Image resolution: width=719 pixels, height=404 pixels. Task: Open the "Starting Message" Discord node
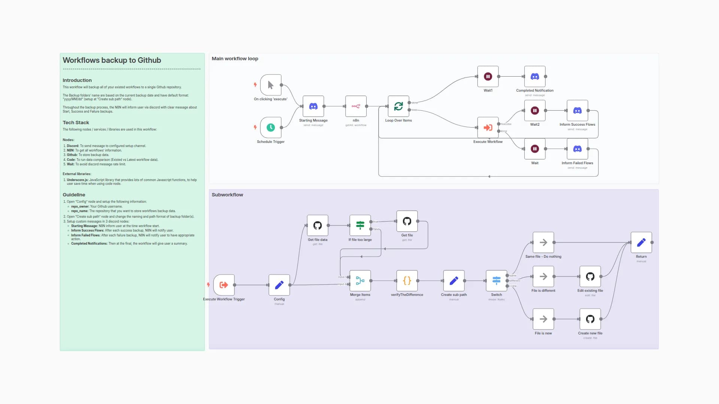click(313, 107)
